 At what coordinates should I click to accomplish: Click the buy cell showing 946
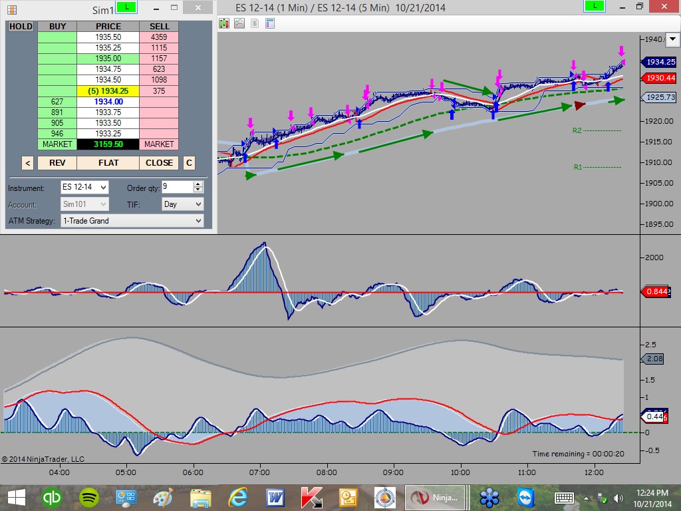pyautogui.click(x=57, y=134)
